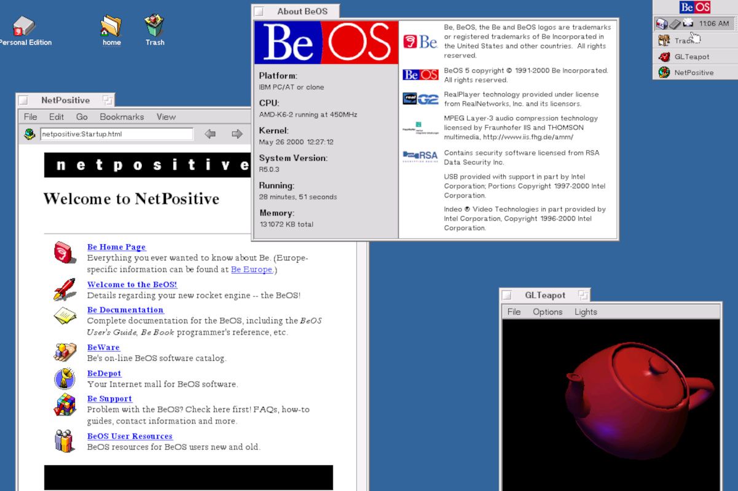738x491 pixels.
Task: Follow the BeDepot link
Action: 104,373
